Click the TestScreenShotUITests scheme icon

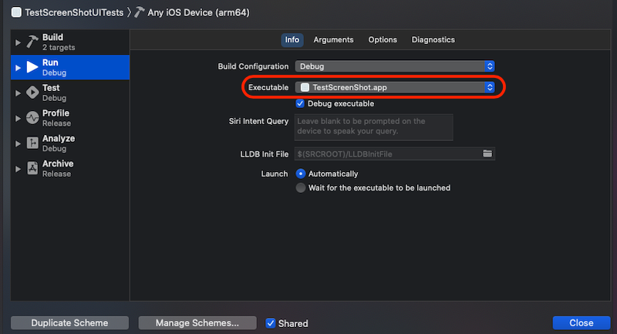click(x=16, y=12)
